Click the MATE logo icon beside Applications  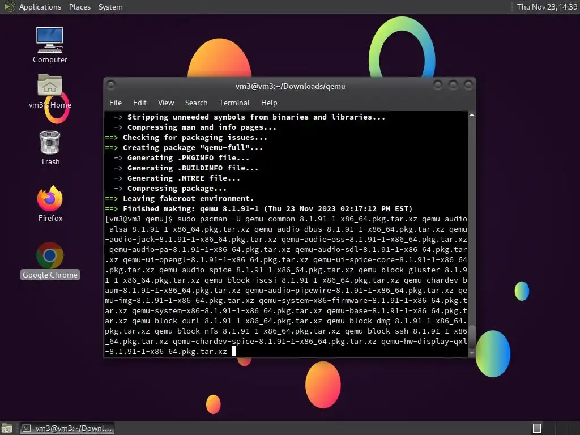[9, 7]
